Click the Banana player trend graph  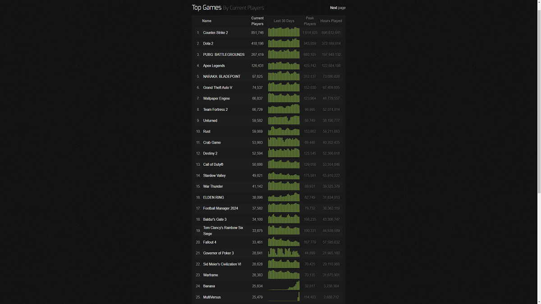284,286
